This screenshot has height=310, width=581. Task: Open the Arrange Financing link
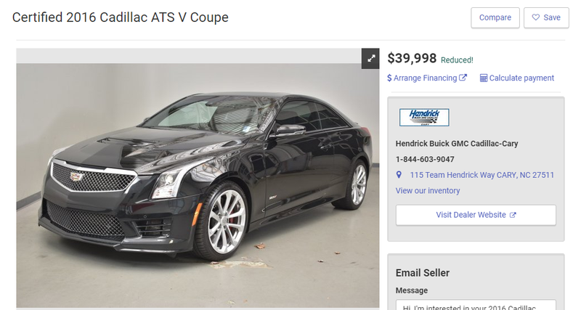coord(427,78)
